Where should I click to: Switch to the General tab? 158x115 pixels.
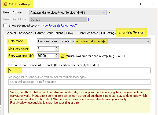(x=11, y=33)
